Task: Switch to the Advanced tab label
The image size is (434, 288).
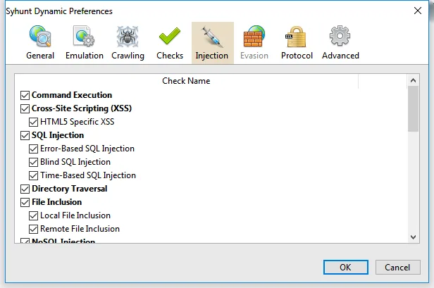Action: click(x=340, y=56)
